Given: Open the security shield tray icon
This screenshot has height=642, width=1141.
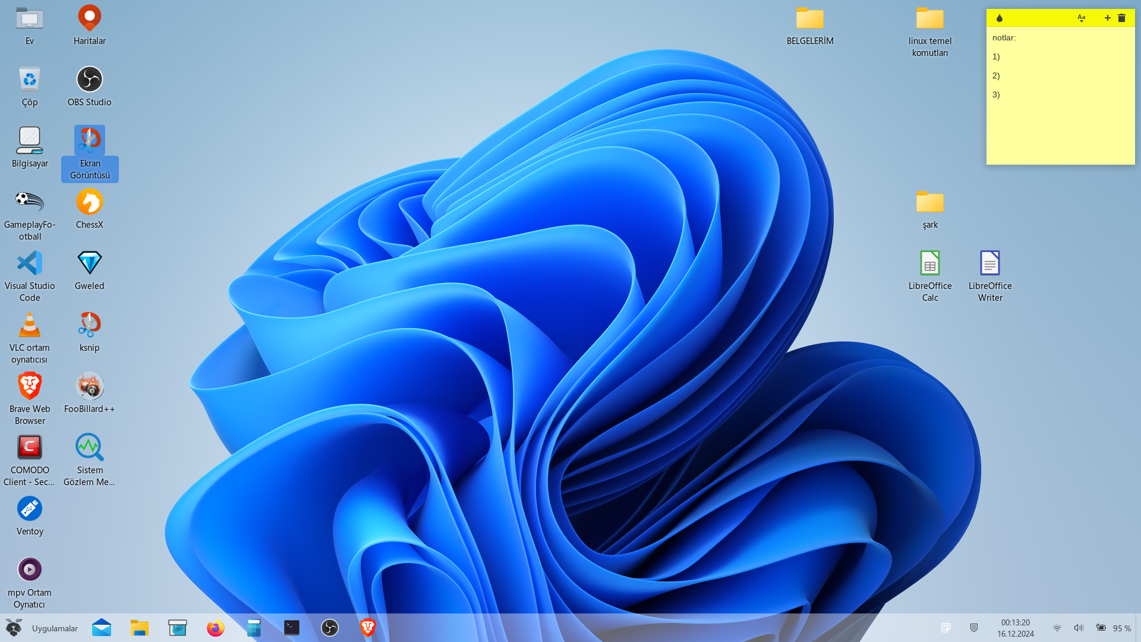Looking at the screenshot, I should coord(974,628).
